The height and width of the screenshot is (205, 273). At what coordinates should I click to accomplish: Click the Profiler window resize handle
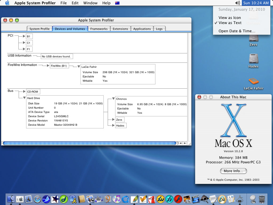click(x=190, y=143)
